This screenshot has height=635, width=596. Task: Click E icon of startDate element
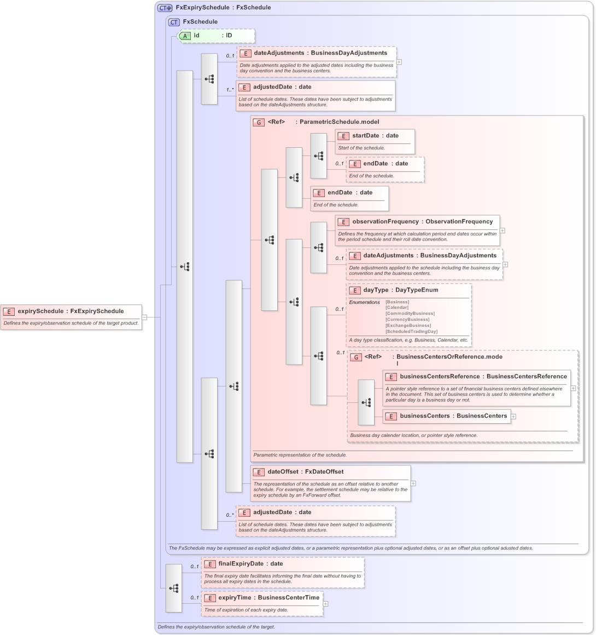click(343, 136)
